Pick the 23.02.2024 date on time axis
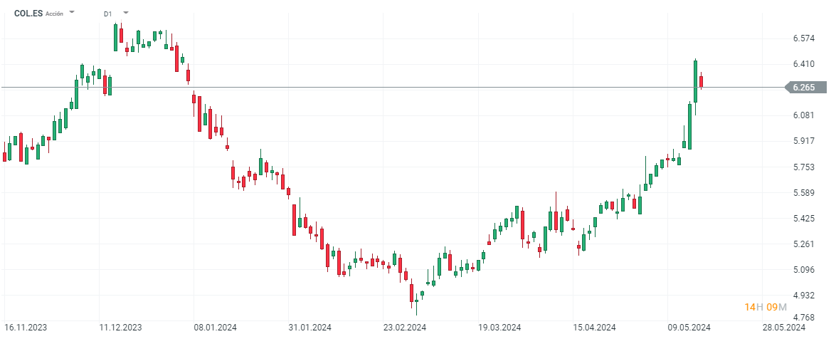Image resolution: width=836 pixels, height=339 pixels. click(404, 328)
